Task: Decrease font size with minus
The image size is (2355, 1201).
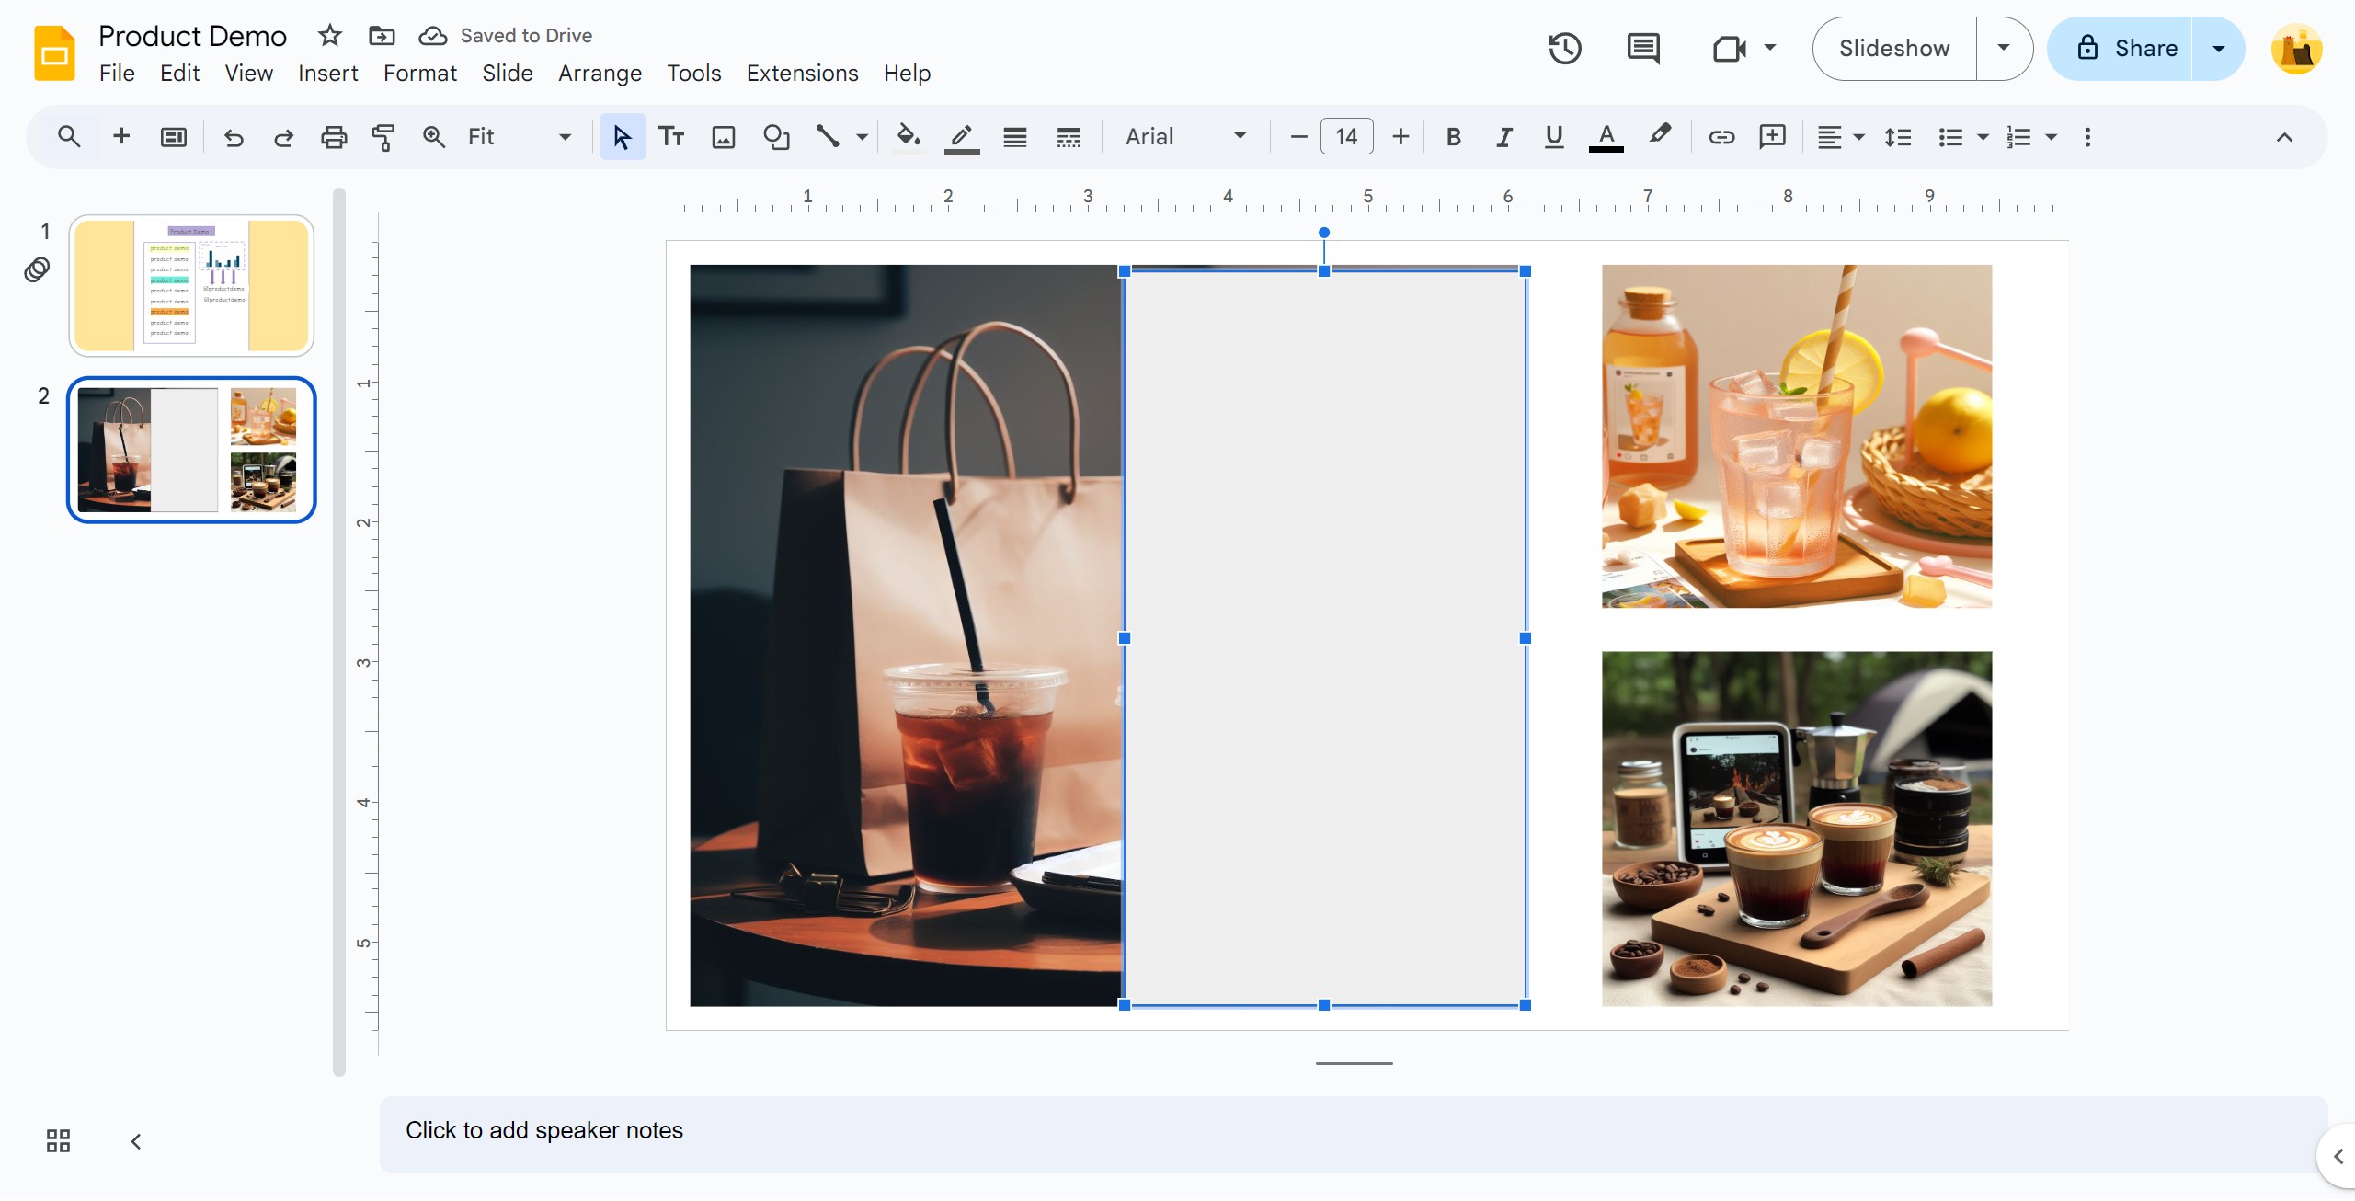Action: pos(1298,137)
